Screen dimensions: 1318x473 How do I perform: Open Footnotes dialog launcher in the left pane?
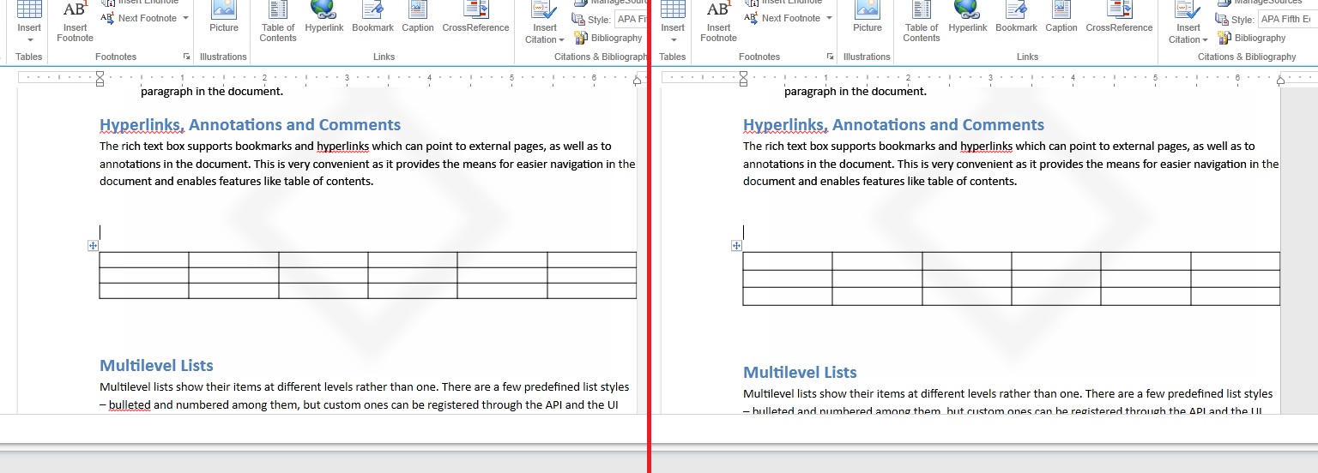coord(186,57)
